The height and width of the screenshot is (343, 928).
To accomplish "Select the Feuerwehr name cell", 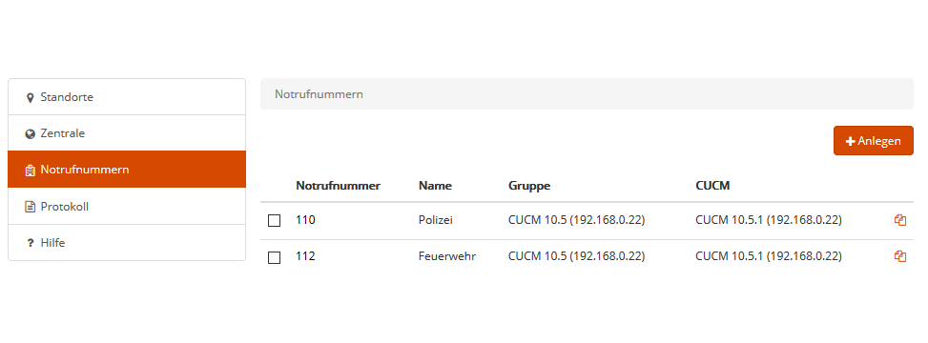I will click(x=447, y=256).
